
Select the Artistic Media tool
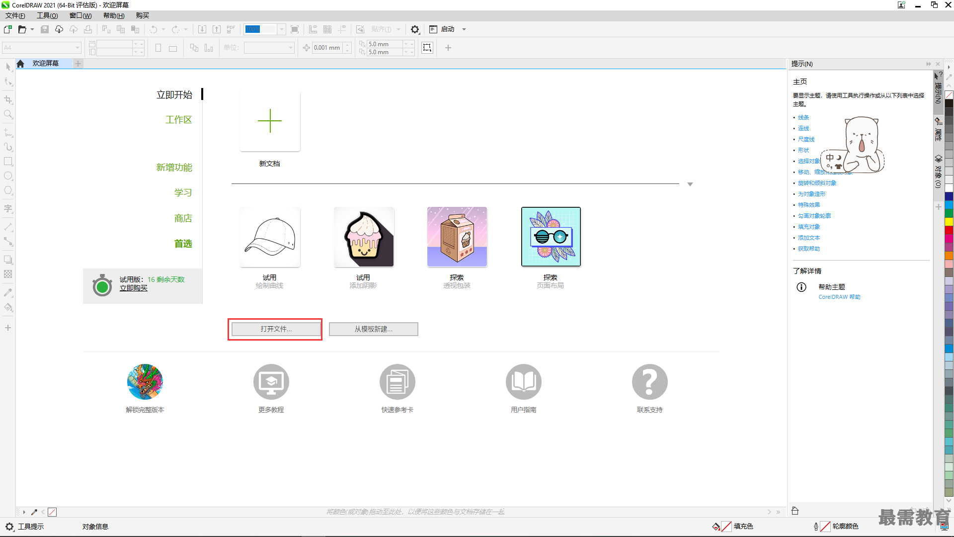tap(8, 147)
